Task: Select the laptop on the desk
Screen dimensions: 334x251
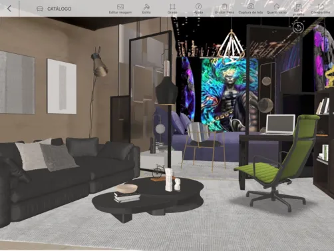Action: [280, 125]
